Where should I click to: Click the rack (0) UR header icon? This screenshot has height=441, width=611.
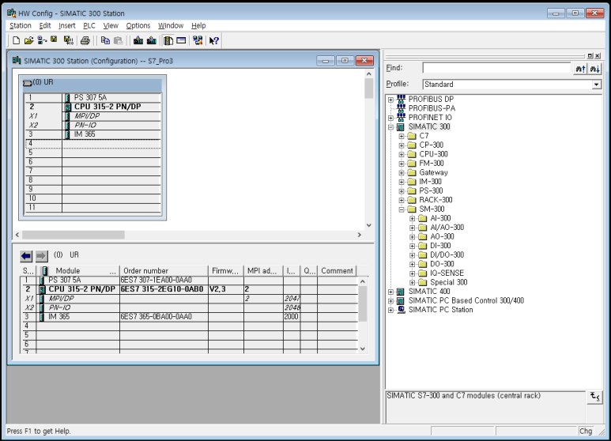[x=28, y=83]
